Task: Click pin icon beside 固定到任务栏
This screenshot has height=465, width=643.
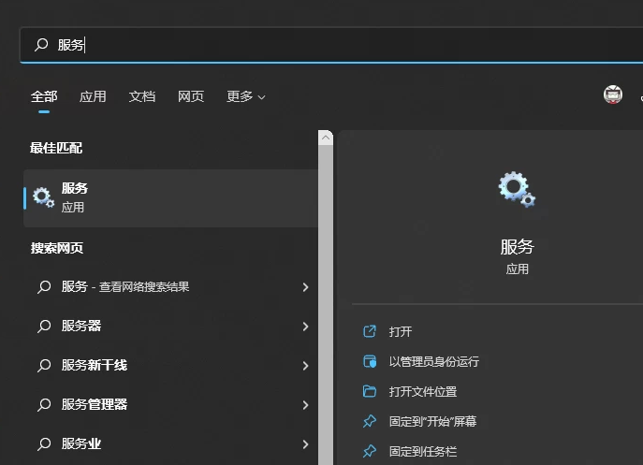Action: tap(370, 451)
